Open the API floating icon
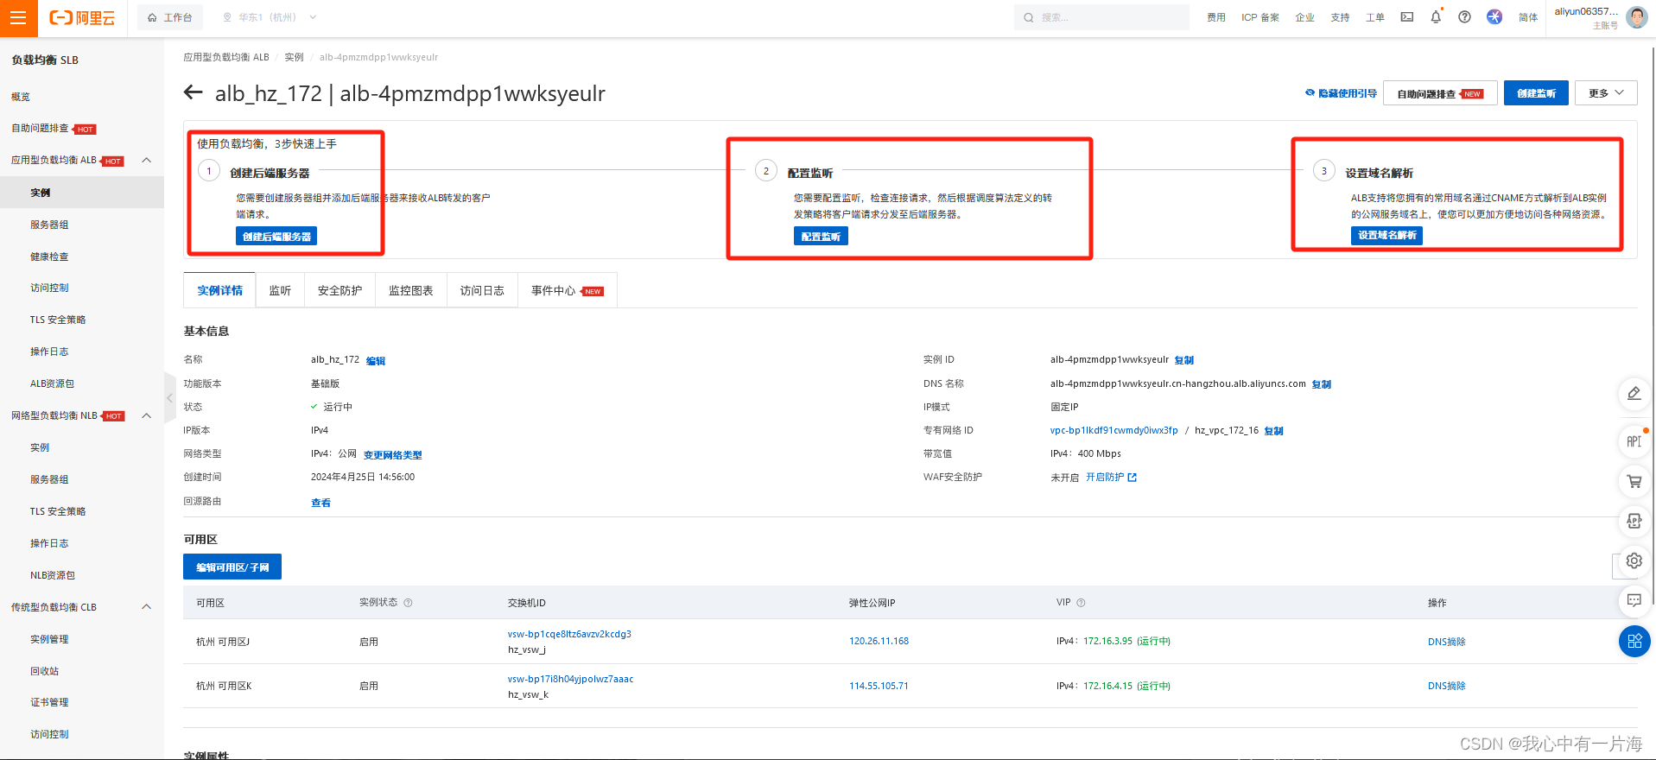This screenshot has width=1656, height=760. tap(1634, 441)
